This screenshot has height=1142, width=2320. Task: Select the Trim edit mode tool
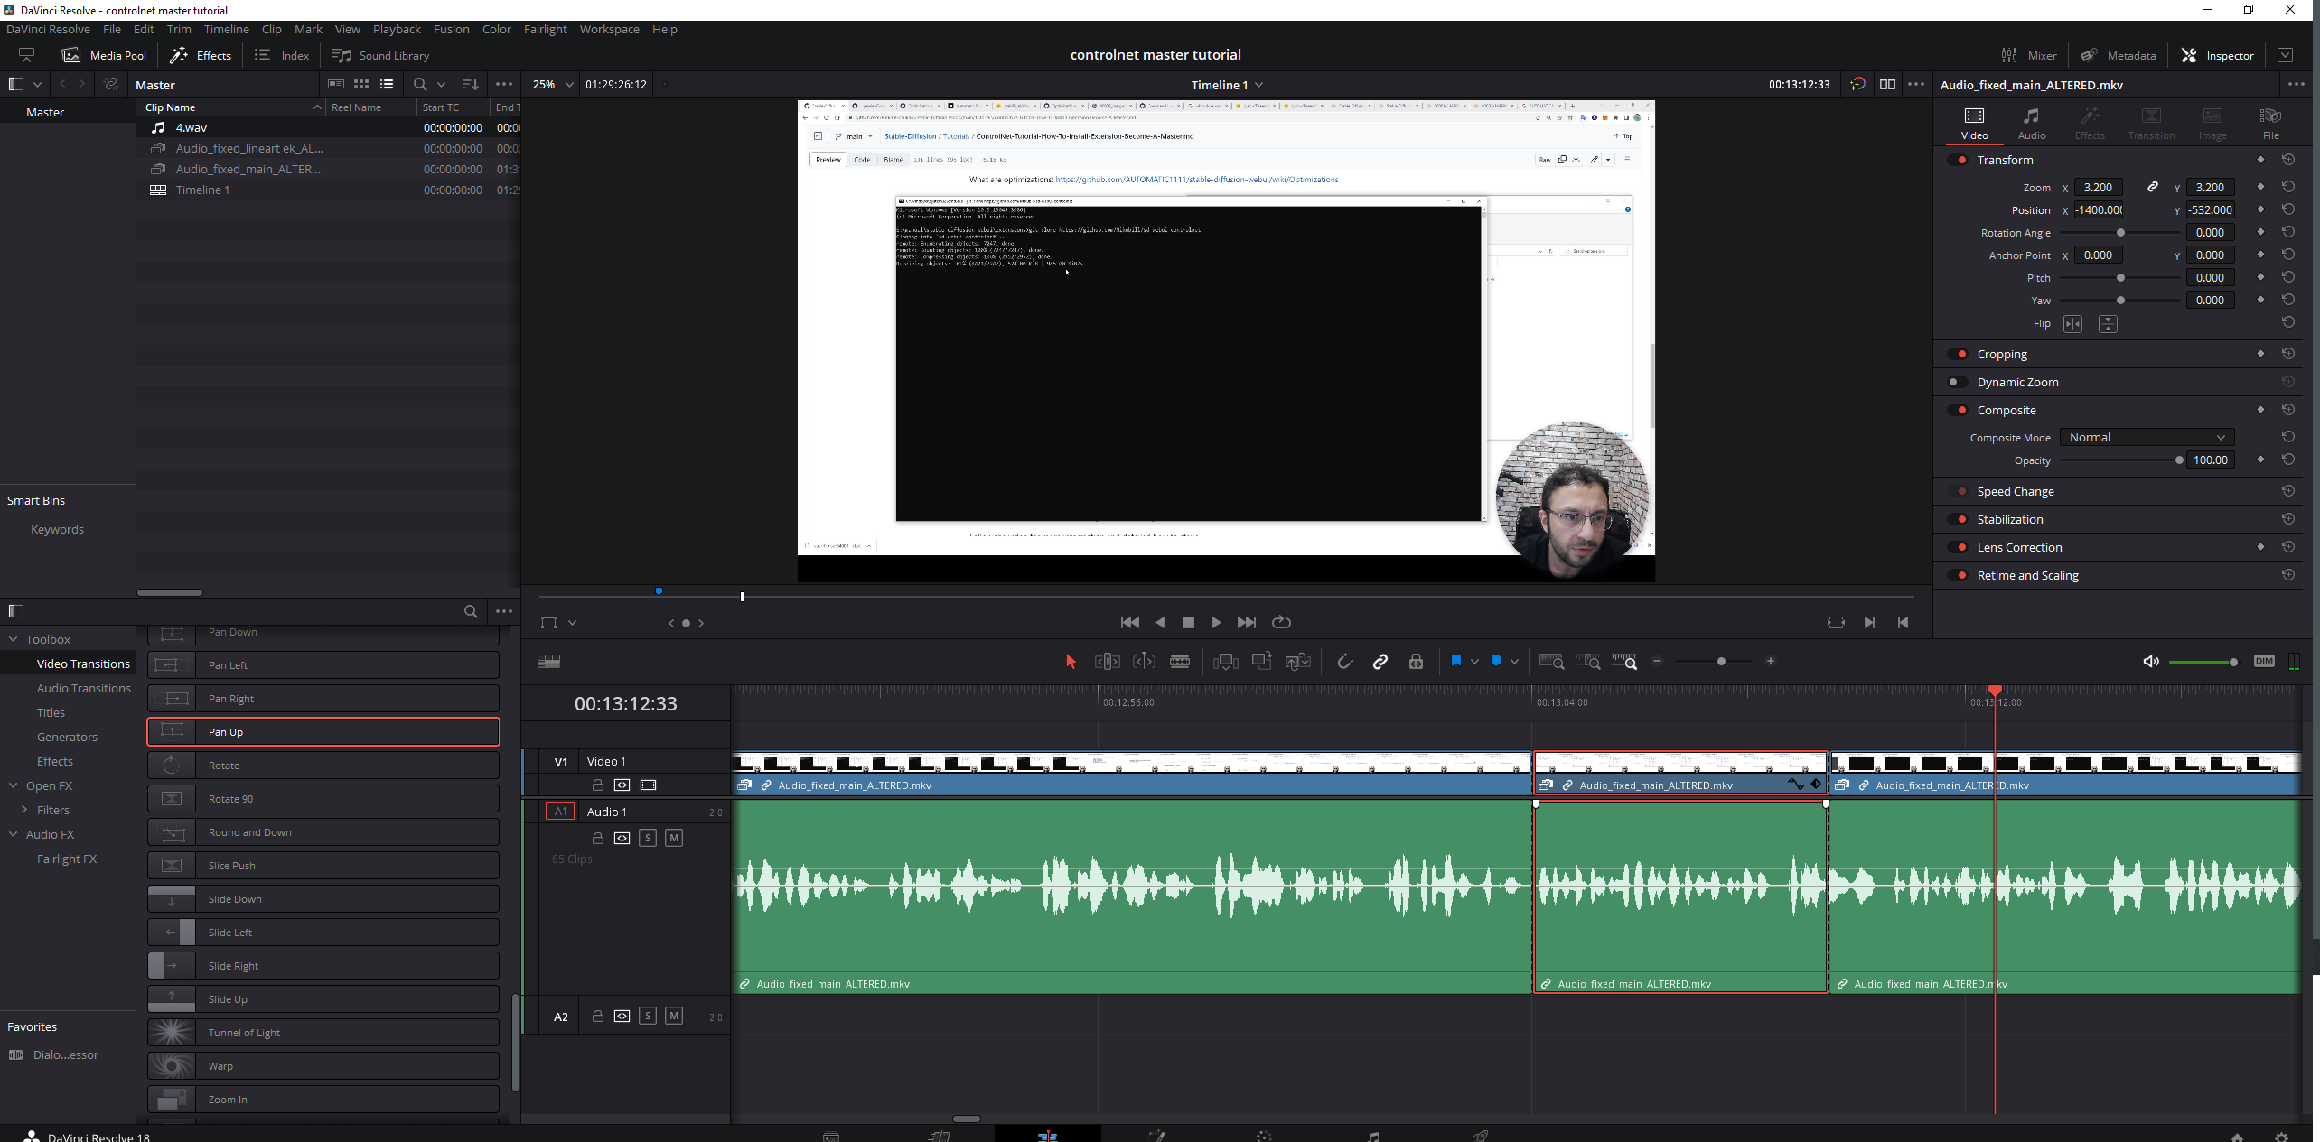pyautogui.click(x=1107, y=662)
